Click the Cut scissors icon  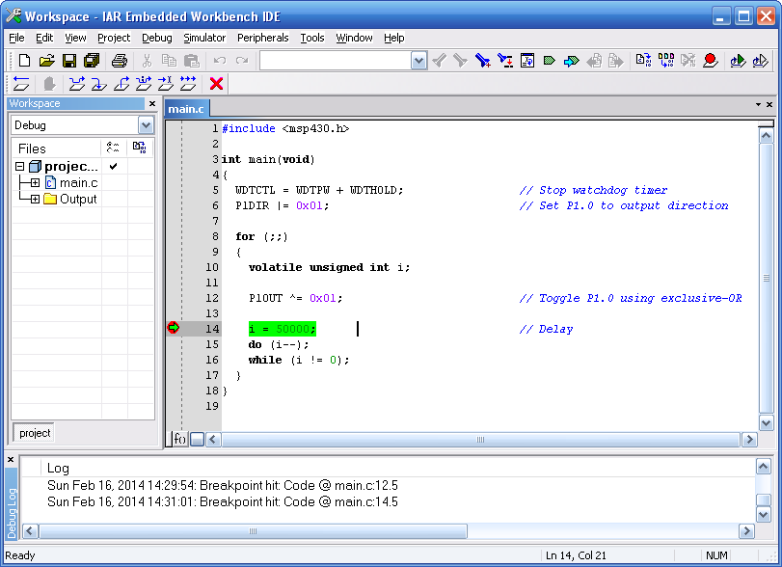(x=147, y=61)
